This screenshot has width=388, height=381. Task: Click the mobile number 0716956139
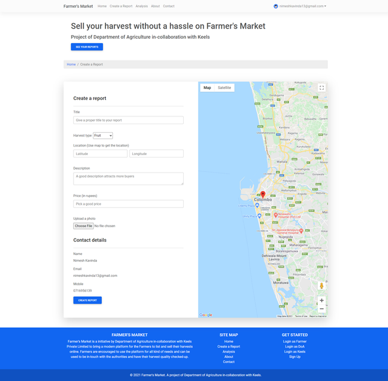82,291
